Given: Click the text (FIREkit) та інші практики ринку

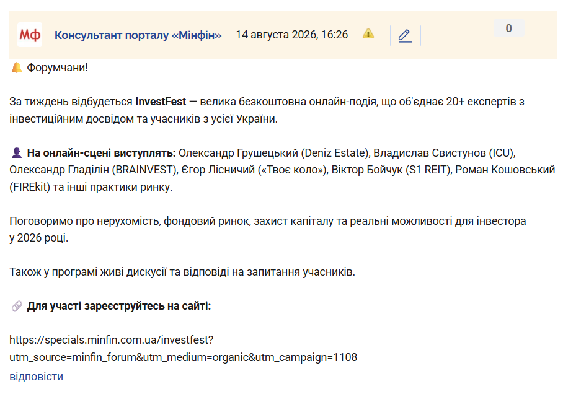Looking at the screenshot, I should 91,187.
